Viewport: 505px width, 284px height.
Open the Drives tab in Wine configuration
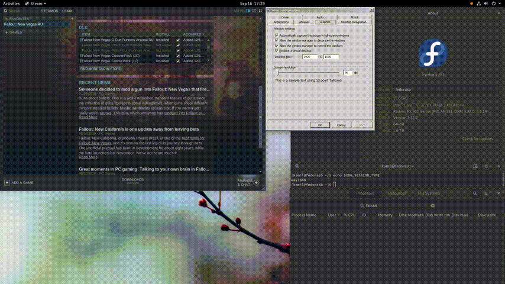coord(286,17)
